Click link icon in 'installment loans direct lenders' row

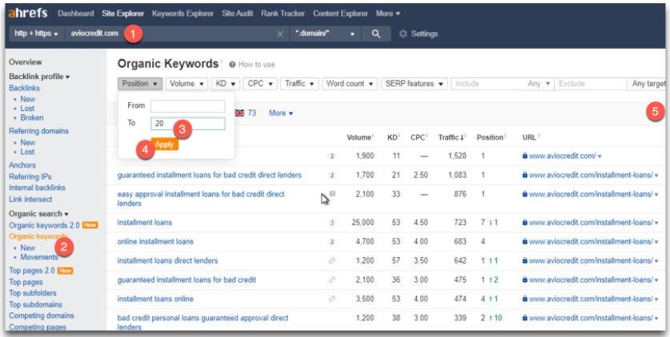(331, 260)
